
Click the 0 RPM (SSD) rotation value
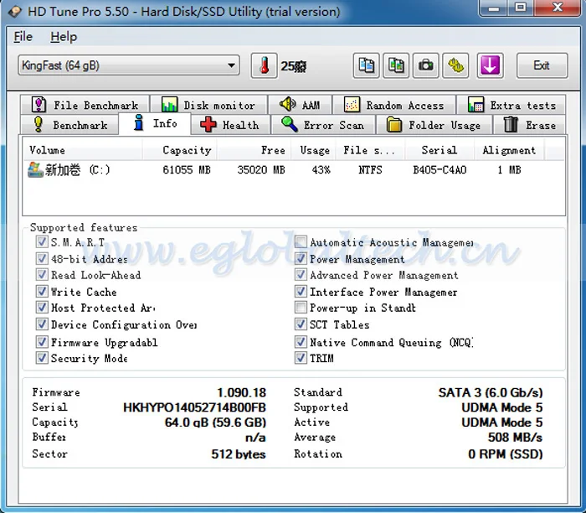pos(506,453)
